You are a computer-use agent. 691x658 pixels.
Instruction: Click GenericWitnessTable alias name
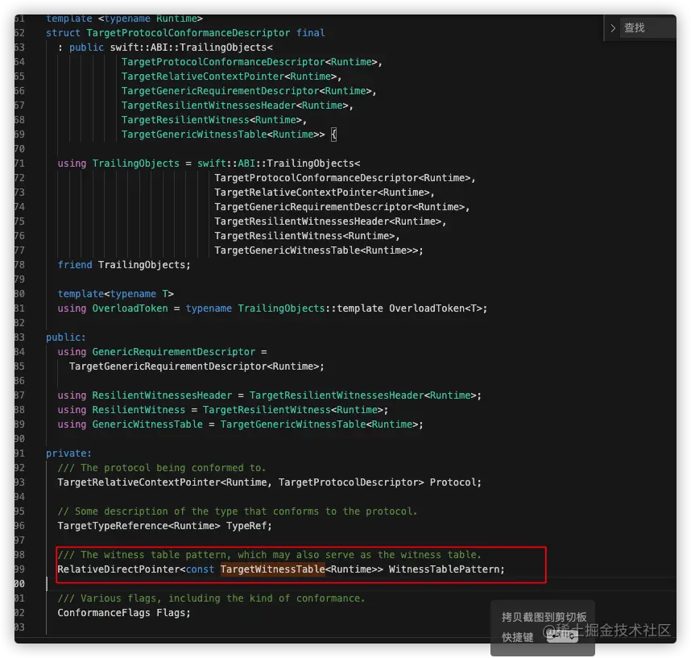(147, 424)
